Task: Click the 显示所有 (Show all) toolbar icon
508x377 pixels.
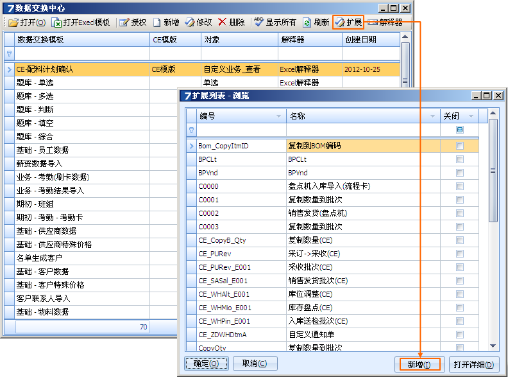Action: tap(258, 22)
